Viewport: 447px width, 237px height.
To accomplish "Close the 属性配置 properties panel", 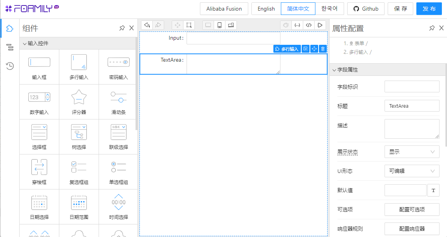I will 441,28.
